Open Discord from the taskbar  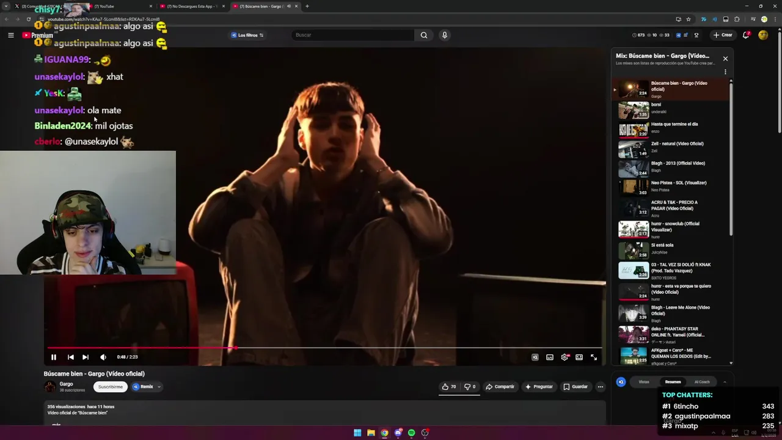pos(398,433)
